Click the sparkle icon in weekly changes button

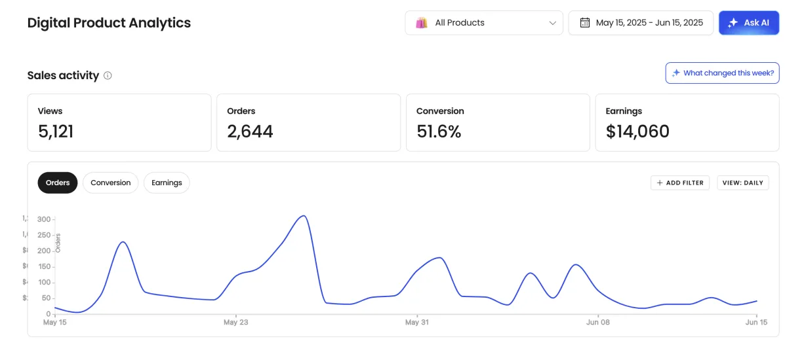click(676, 73)
